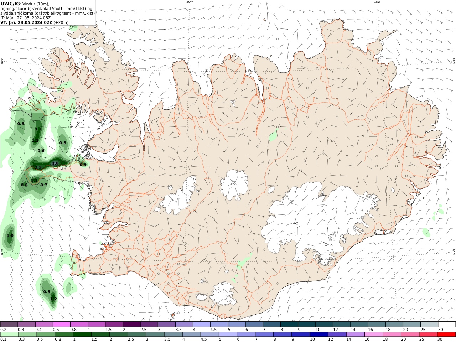Click the 20W longitude label
456x342 pixels.
click(190, 2)
